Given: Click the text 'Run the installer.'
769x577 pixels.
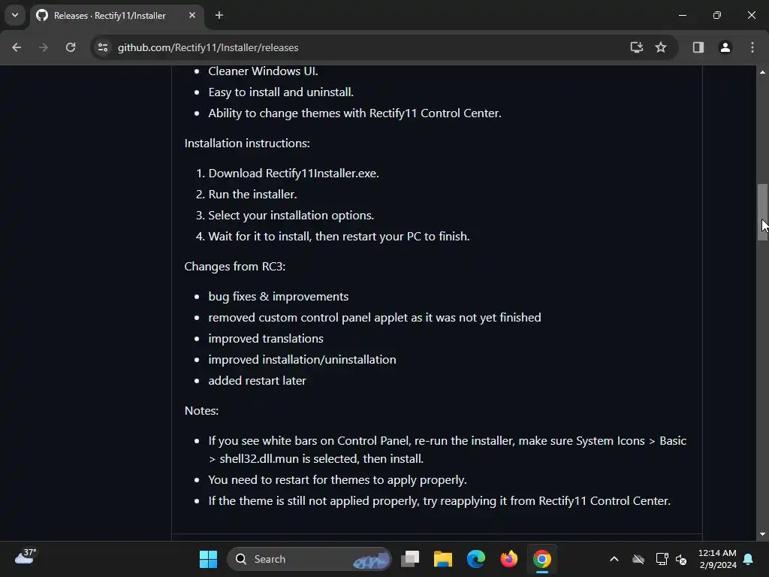Looking at the screenshot, I should tap(252, 195).
